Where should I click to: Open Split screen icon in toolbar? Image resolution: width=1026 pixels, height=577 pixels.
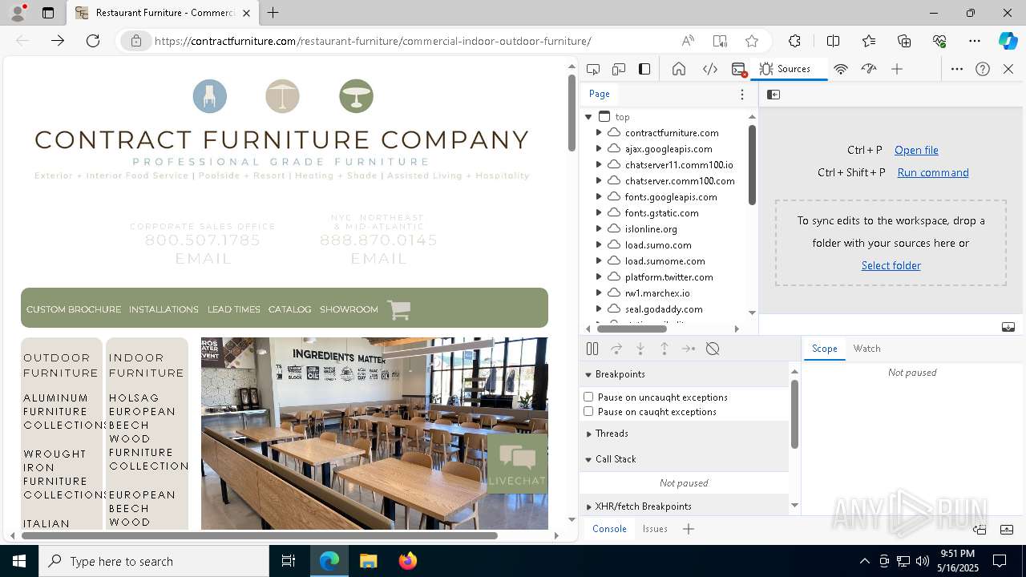click(x=833, y=41)
